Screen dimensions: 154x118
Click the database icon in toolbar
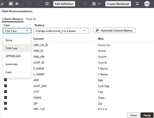point(85,4)
